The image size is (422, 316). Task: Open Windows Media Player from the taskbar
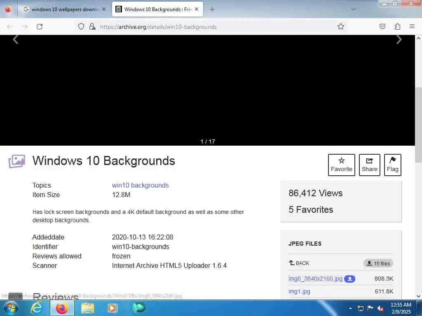pos(113,308)
